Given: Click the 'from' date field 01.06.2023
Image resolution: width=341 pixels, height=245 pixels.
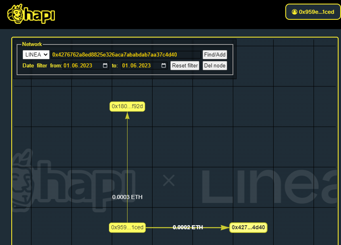Looking at the screenshot, I should [86, 65].
